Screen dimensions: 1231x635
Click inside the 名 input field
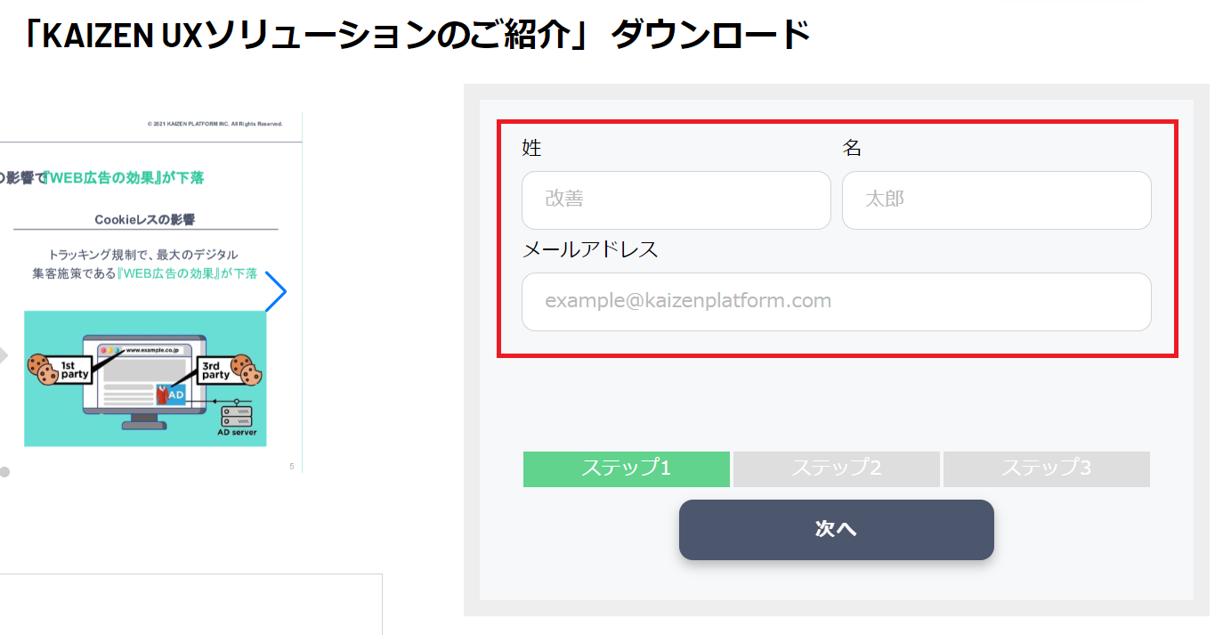coord(996,199)
